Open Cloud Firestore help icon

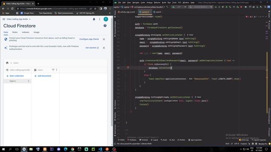coord(105,26)
